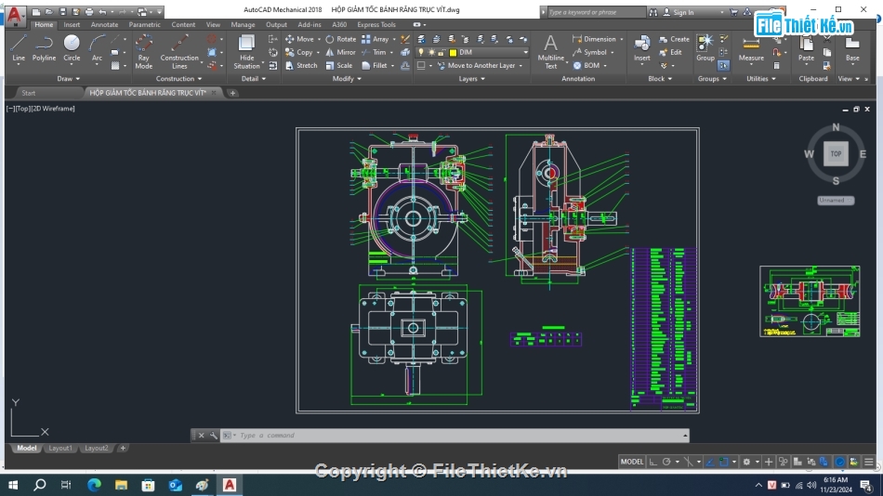Toggle ortho mode in status bar

pos(653,462)
